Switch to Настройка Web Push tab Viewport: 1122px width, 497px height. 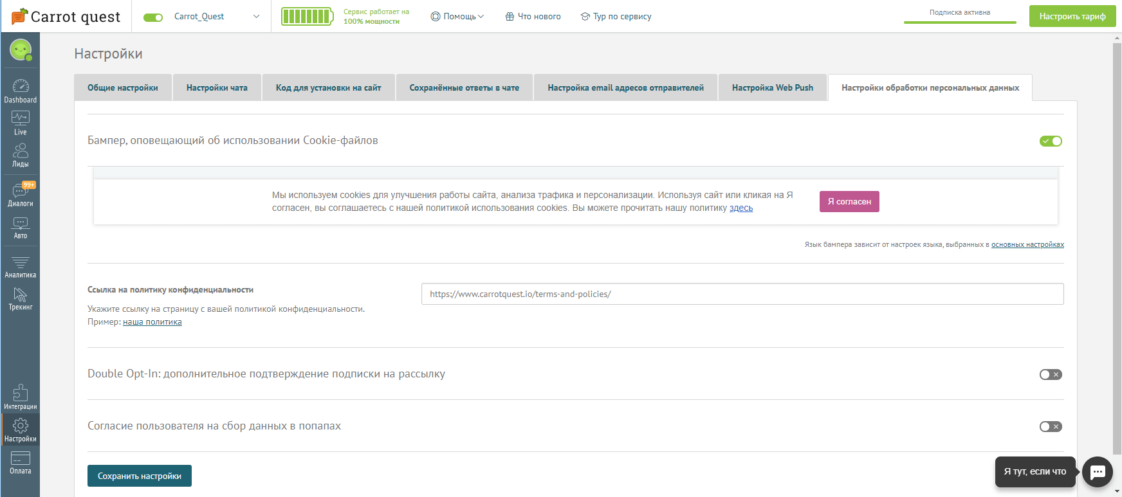pyautogui.click(x=772, y=88)
